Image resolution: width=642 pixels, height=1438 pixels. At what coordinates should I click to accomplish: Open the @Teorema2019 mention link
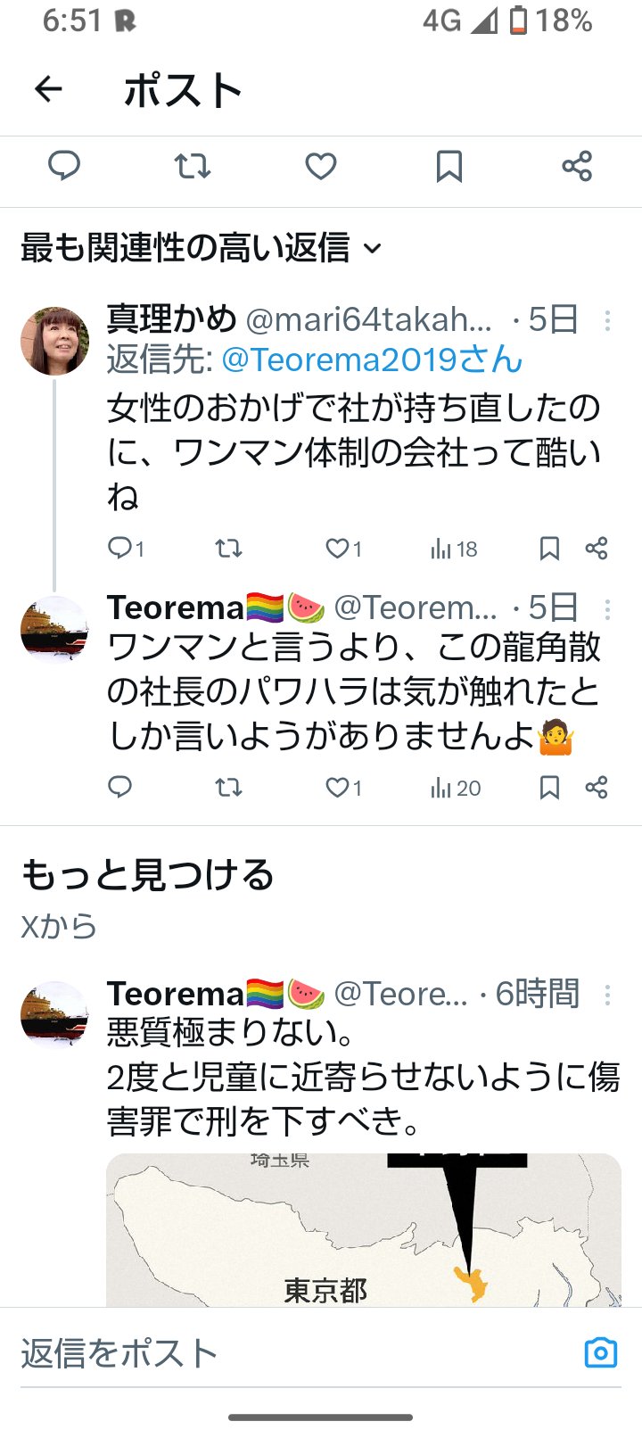(x=371, y=359)
